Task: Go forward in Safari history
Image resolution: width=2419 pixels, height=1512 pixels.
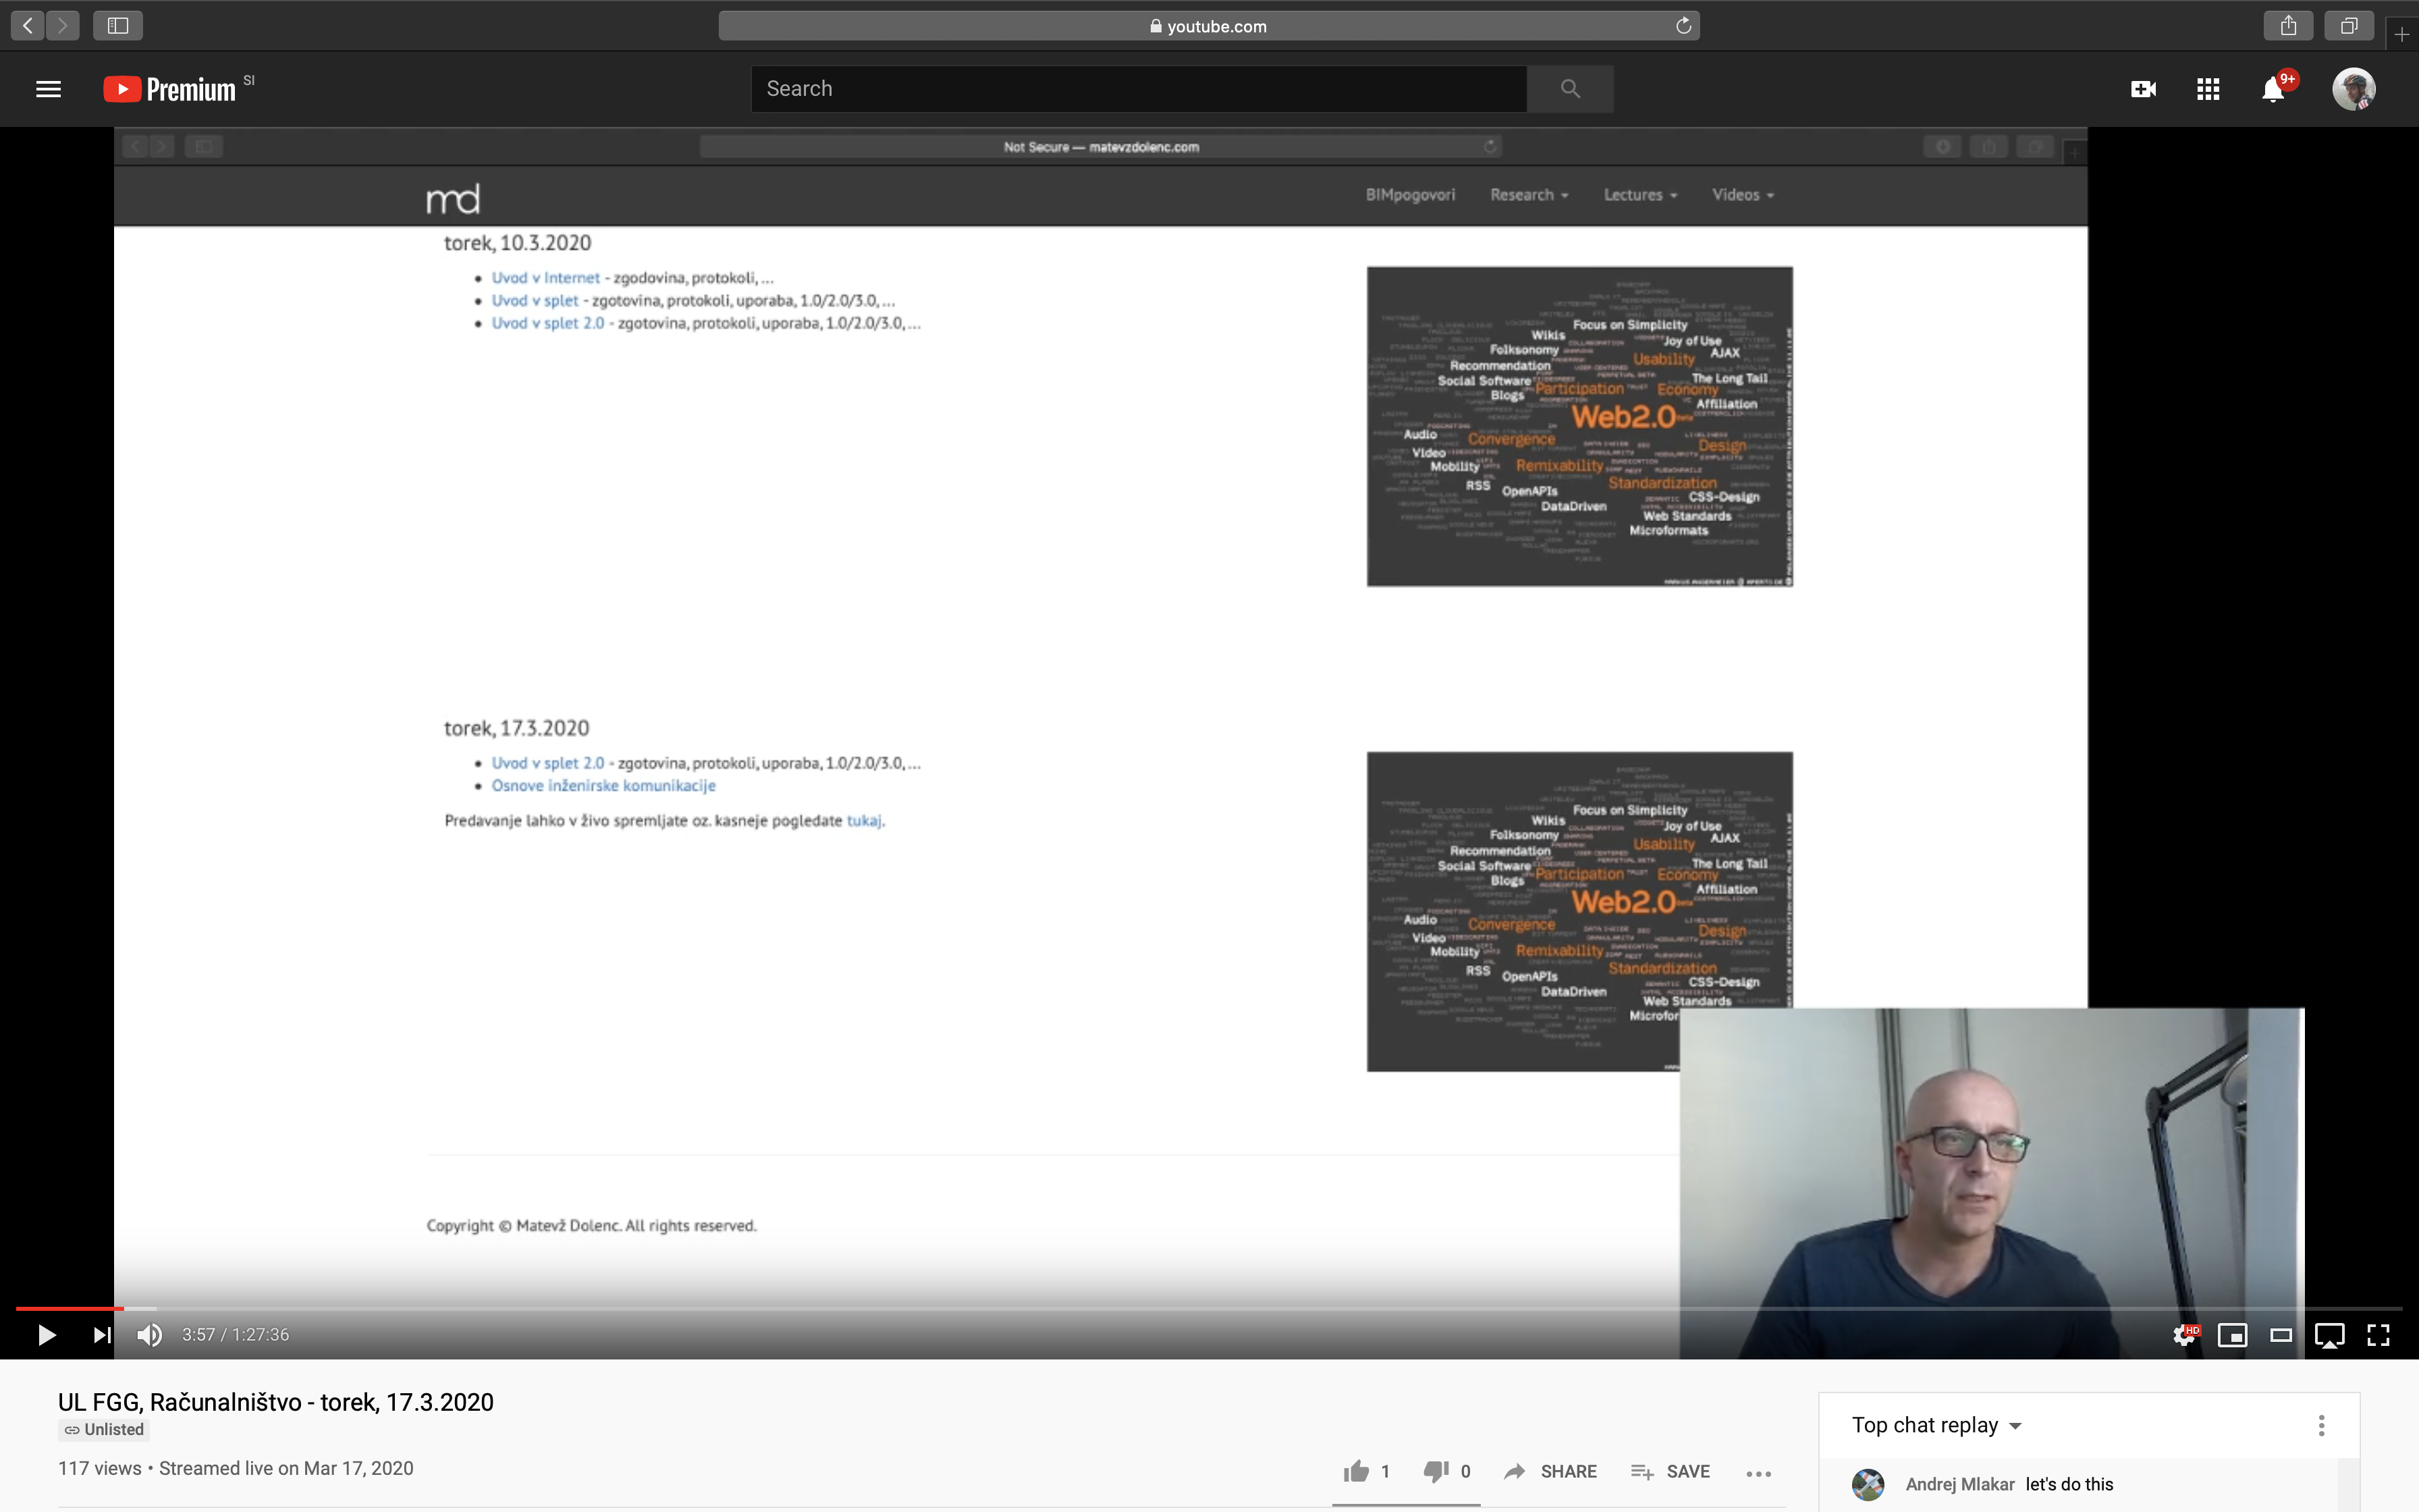Action: click(x=63, y=26)
